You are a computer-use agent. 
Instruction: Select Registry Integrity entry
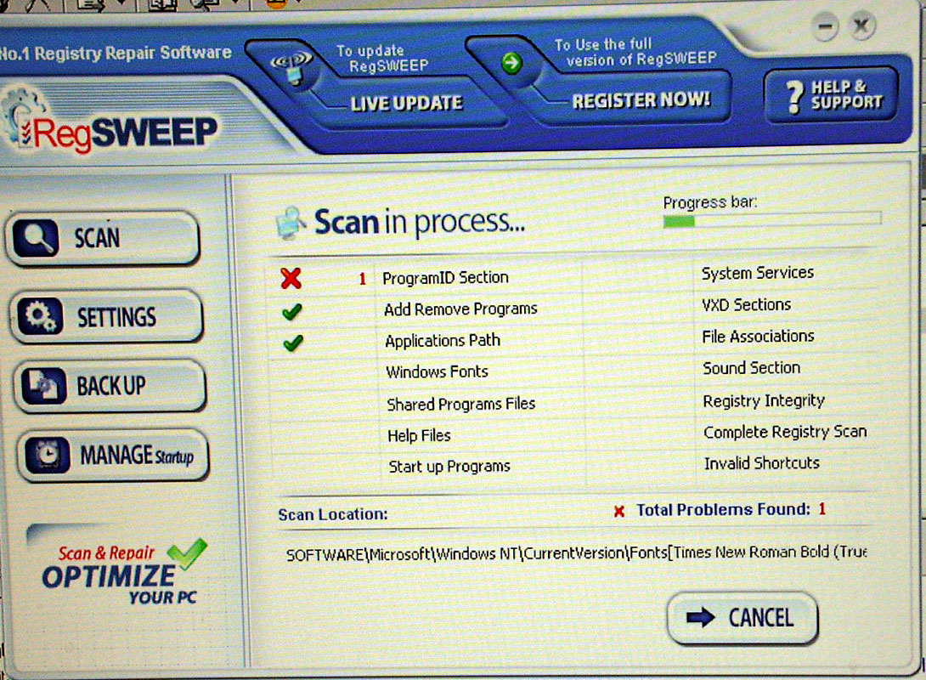764,401
